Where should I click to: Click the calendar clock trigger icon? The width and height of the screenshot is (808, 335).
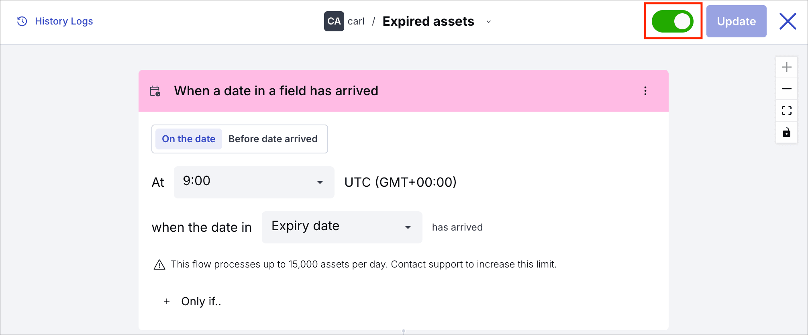pos(155,91)
